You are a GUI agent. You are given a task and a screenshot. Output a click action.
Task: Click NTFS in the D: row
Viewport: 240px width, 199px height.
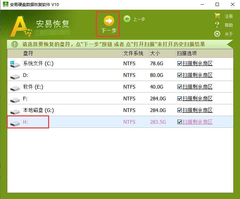(129, 75)
